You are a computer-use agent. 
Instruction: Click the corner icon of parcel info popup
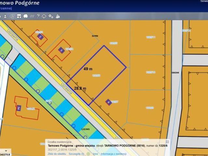coord(167,142)
